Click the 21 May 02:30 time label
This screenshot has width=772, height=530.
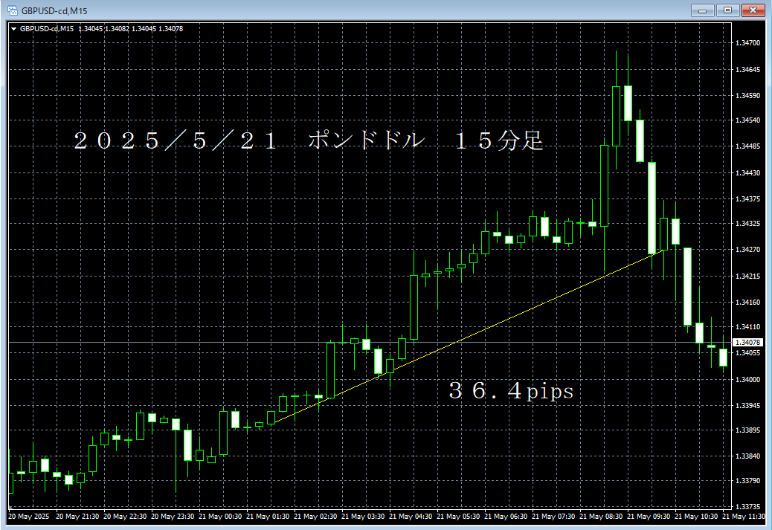pyautogui.click(x=315, y=516)
